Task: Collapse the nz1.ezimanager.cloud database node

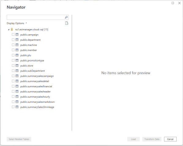Action: tap(9, 30)
